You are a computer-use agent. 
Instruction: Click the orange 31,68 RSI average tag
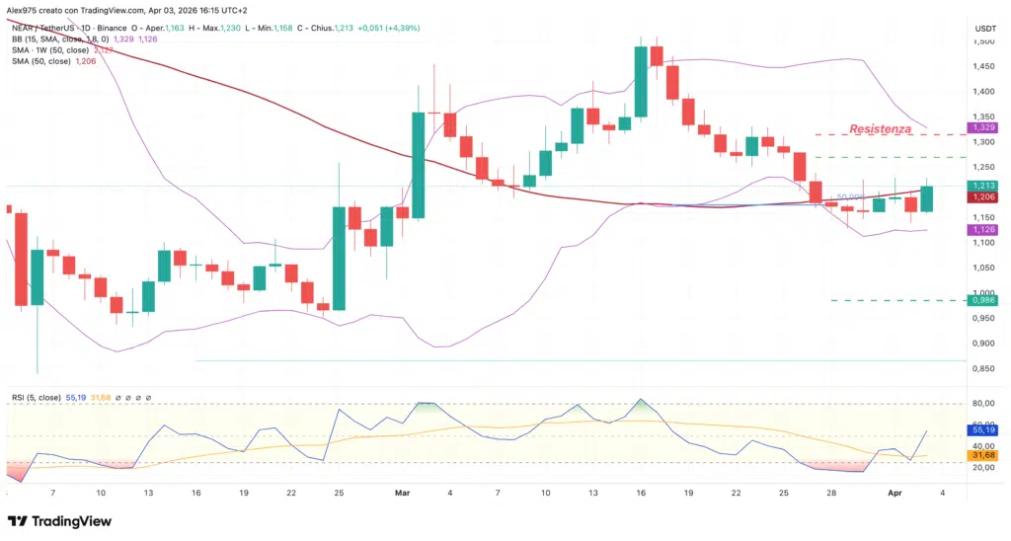point(982,454)
